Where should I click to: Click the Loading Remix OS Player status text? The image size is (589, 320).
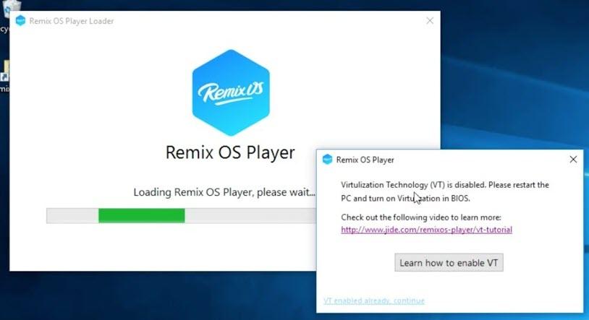224,192
